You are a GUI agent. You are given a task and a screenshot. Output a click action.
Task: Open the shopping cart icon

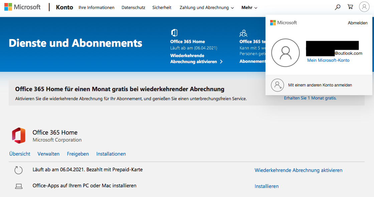tap(350, 7)
